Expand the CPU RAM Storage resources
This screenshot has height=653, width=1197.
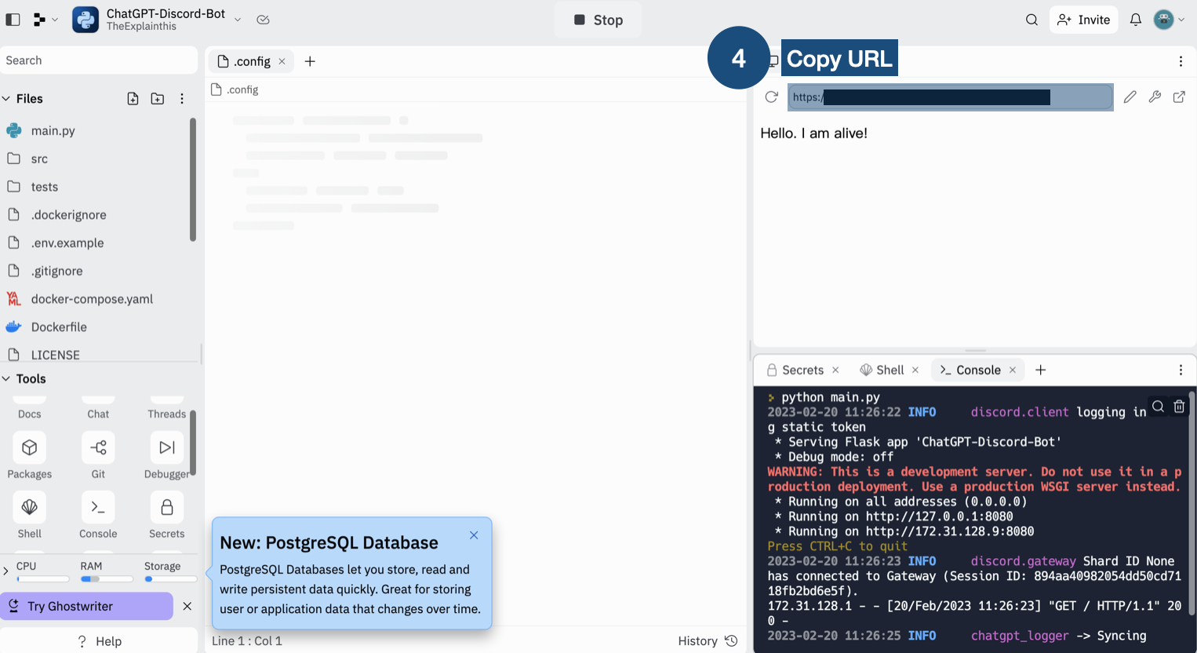tap(6, 571)
